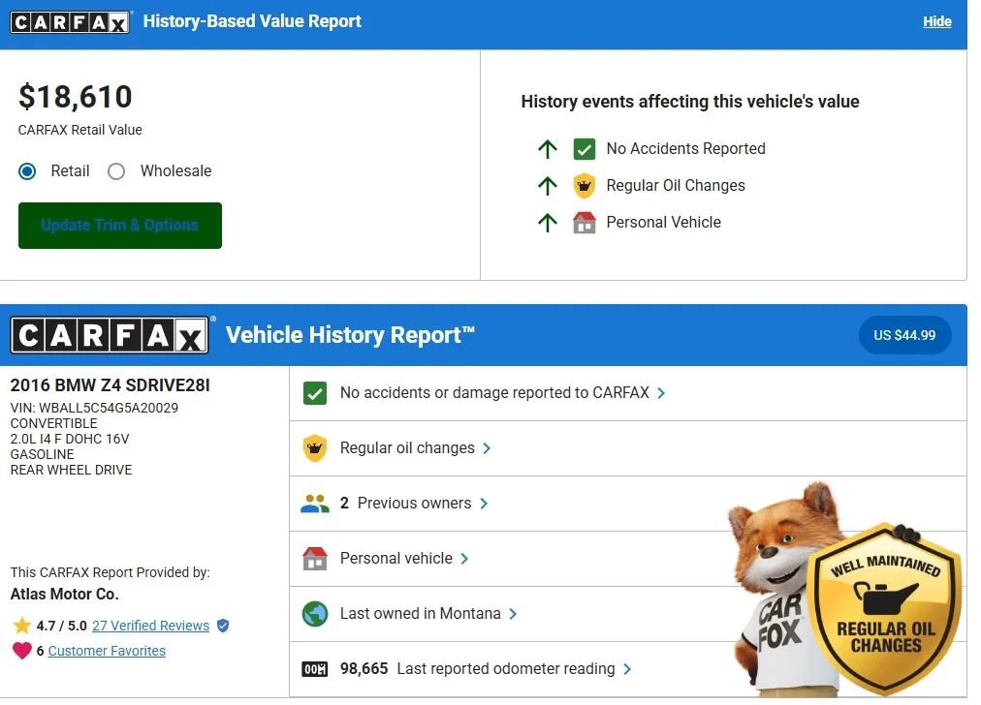
Task: Click the house icon in Personal vehicle row
Action: point(315,558)
